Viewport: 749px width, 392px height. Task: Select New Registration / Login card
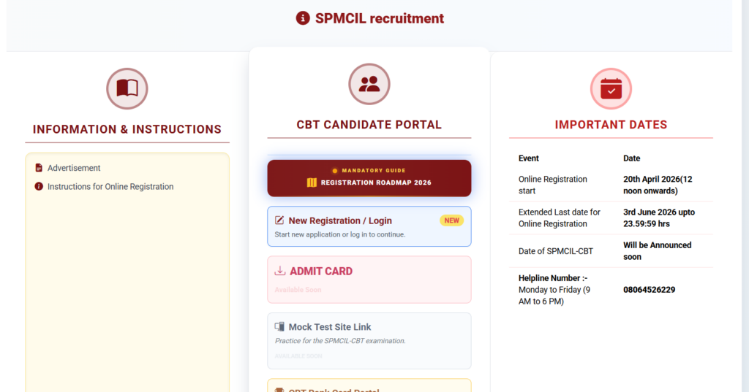[x=369, y=226]
